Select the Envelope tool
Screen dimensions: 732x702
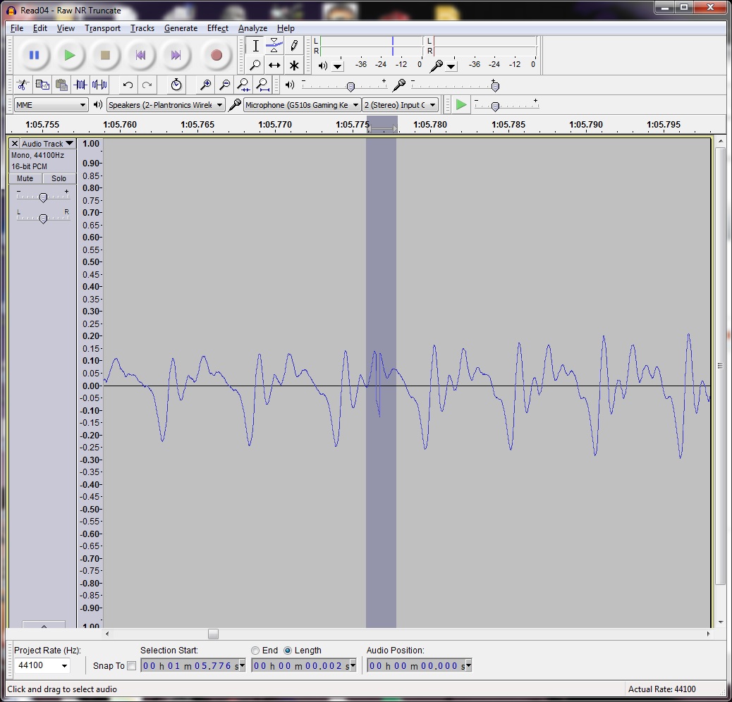(x=274, y=46)
